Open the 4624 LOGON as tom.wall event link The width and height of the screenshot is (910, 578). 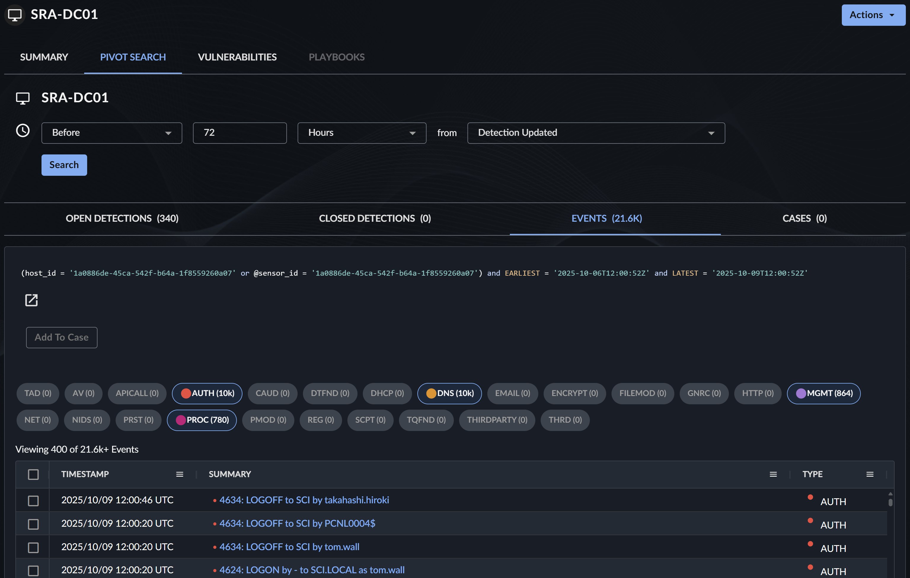[312, 570]
